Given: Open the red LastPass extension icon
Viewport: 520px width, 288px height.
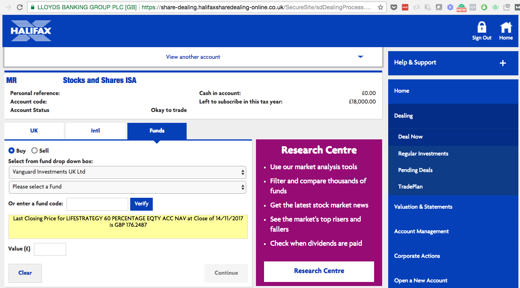Looking at the screenshot, I should click(x=405, y=7).
